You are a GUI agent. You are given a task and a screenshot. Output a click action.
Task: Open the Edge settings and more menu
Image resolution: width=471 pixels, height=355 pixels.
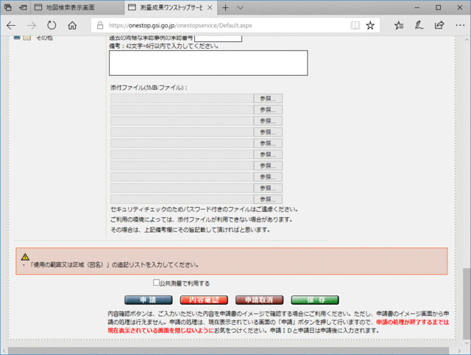(x=460, y=26)
